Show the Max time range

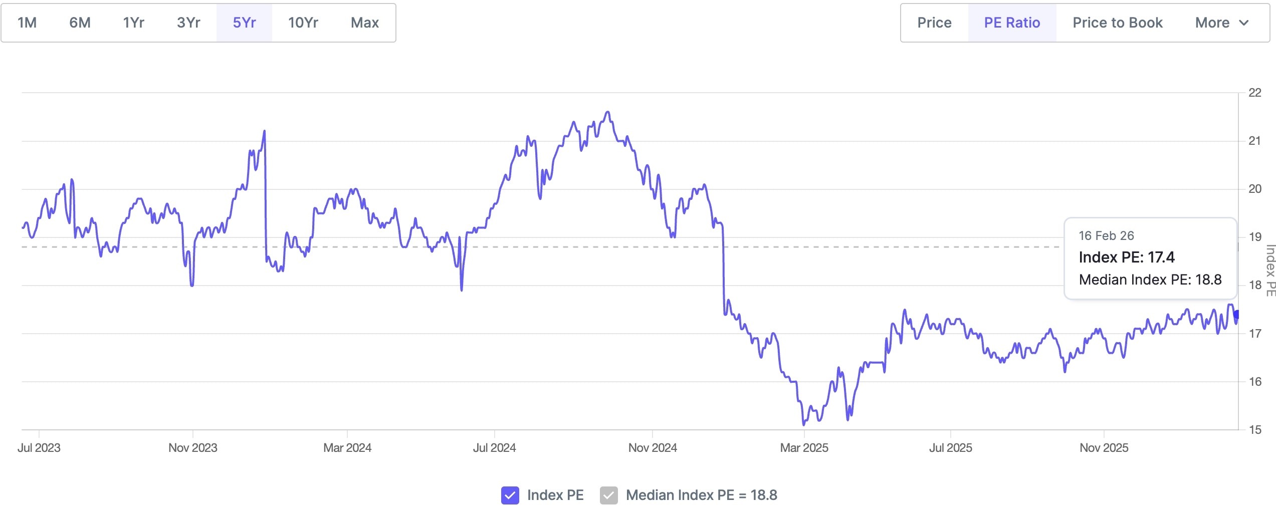coord(364,23)
